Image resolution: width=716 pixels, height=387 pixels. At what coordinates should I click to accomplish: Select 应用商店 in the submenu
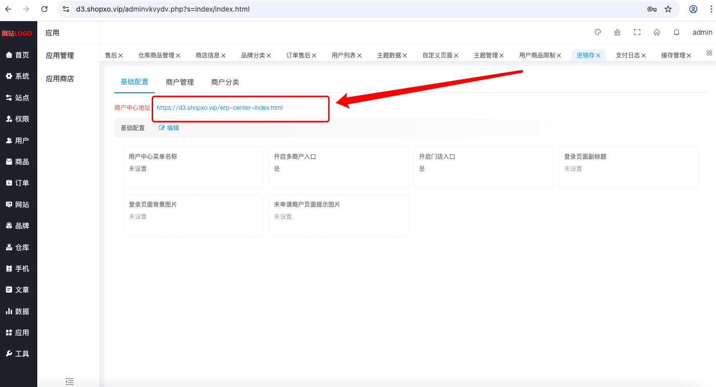click(60, 79)
